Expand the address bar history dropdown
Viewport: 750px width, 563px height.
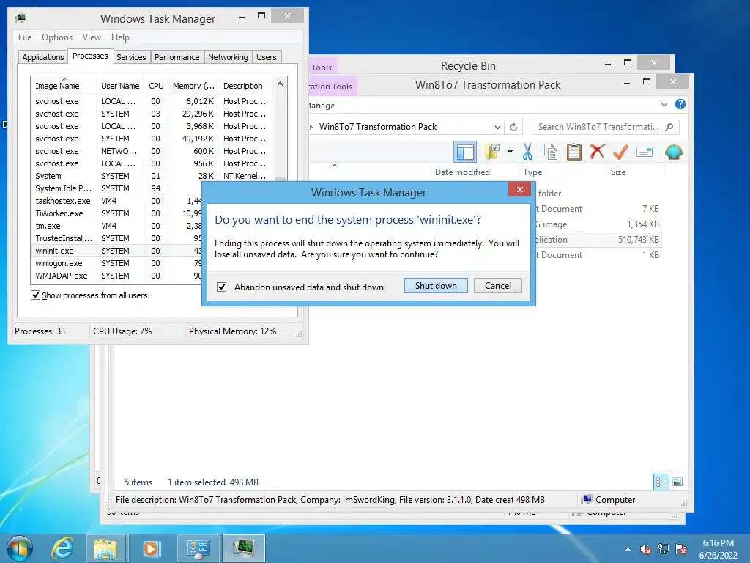(497, 127)
